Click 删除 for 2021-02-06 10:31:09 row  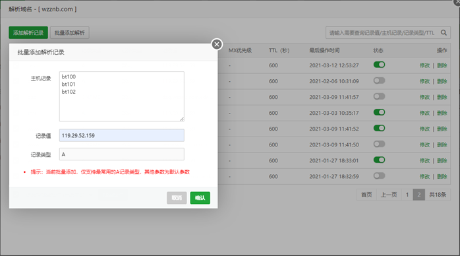pyautogui.click(x=442, y=81)
